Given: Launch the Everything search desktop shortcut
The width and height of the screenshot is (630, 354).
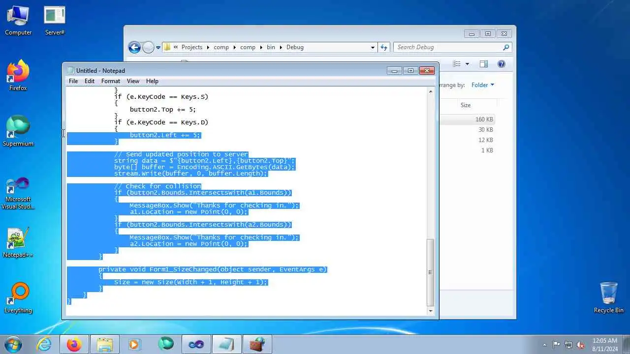Looking at the screenshot, I should 18,298.
